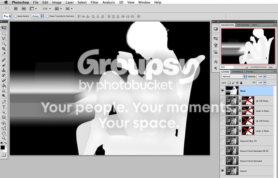Show the Source Clone Stamped layer
The height and width of the screenshot is (178, 278).
[x=222, y=161]
